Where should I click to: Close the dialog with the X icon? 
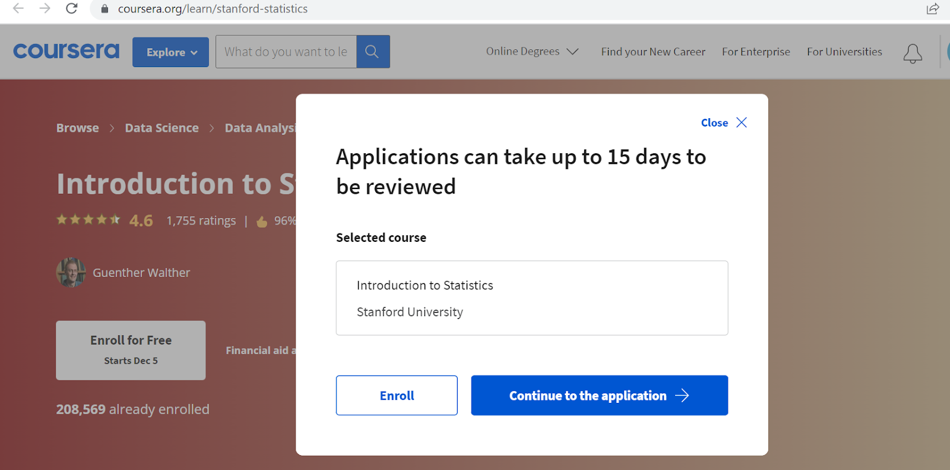(x=742, y=122)
